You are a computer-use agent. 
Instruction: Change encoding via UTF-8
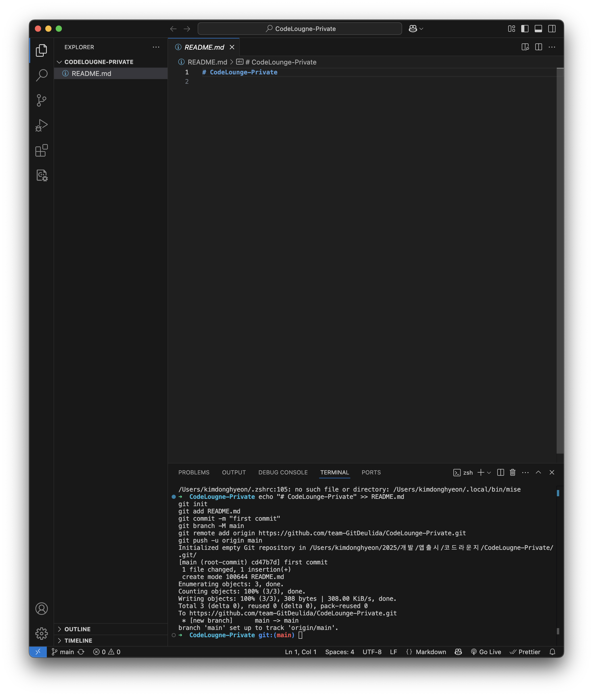(372, 652)
